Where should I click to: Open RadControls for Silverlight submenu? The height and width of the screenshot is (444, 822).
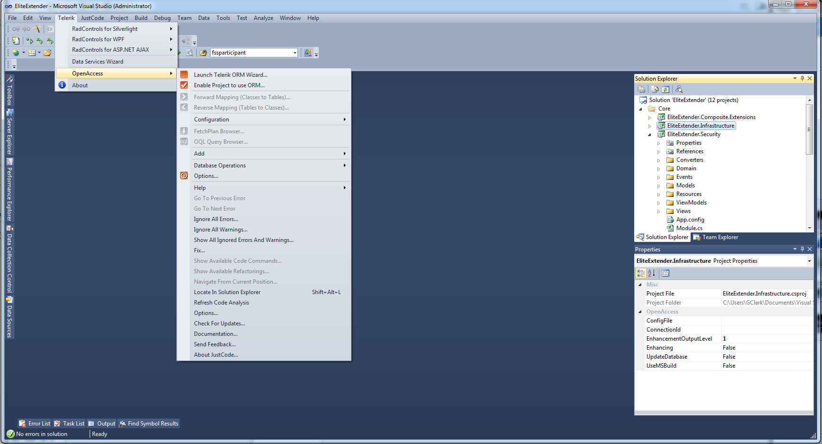(x=117, y=29)
